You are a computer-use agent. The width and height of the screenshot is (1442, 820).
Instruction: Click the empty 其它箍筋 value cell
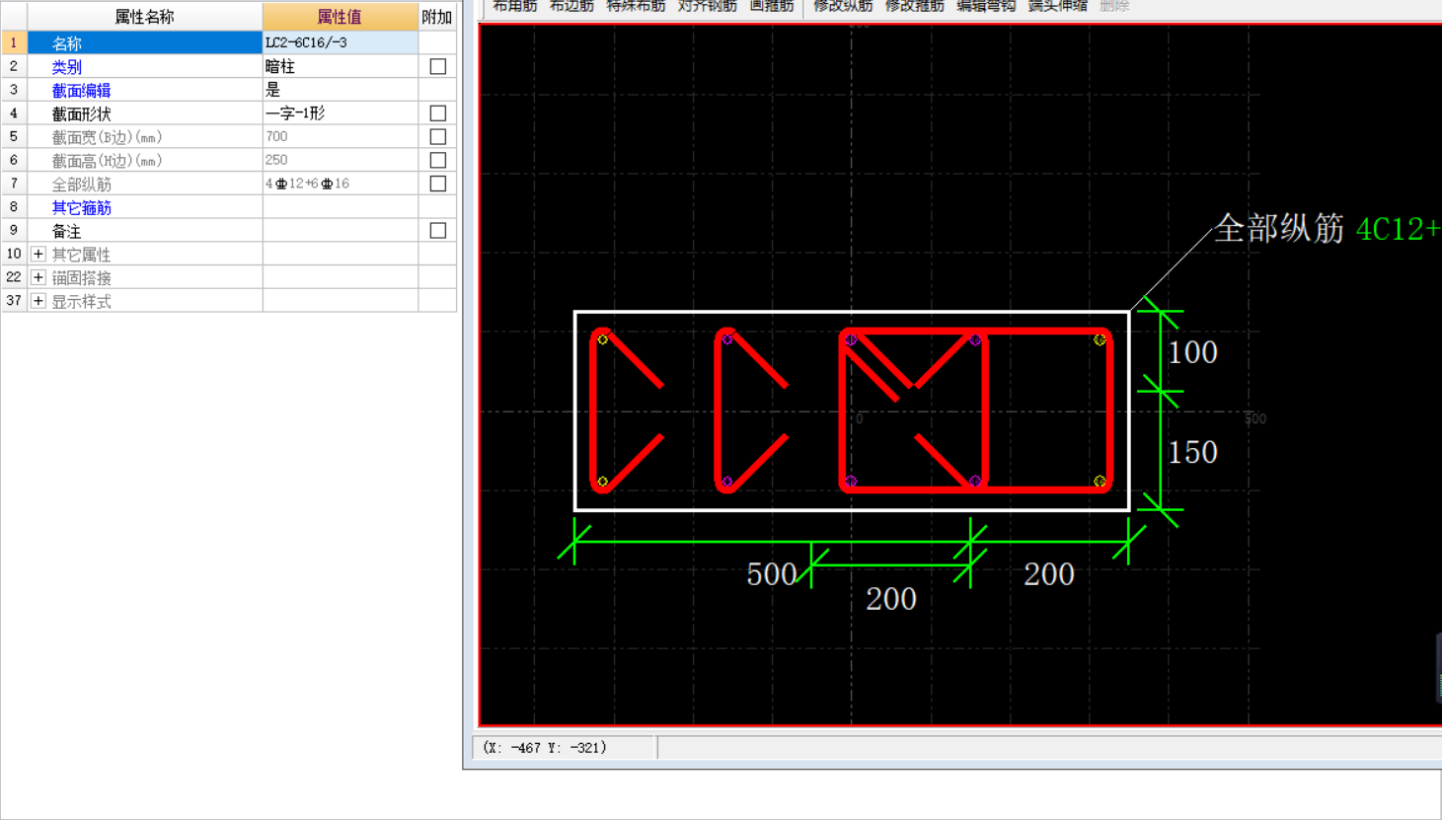(x=341, y=207)
